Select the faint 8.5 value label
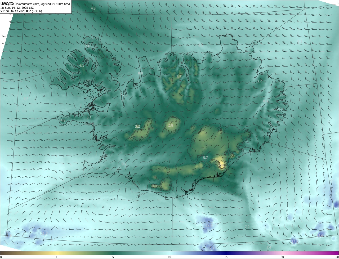The image size is (339, 259). (200, 45)
